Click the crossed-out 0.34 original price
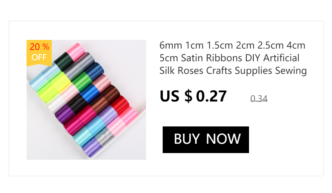The width and height of the screenshot is (332, 193). [x=259, y=98]
